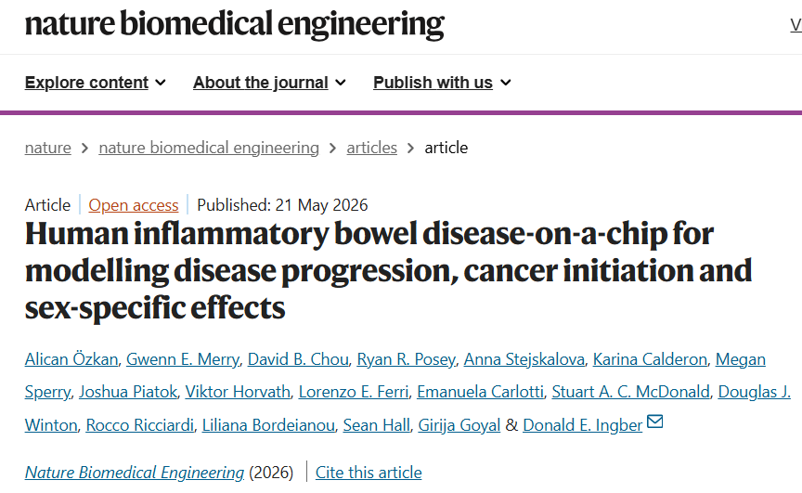
Task: View author Alican Özkan's details
Action: click(x=71, y=359)
